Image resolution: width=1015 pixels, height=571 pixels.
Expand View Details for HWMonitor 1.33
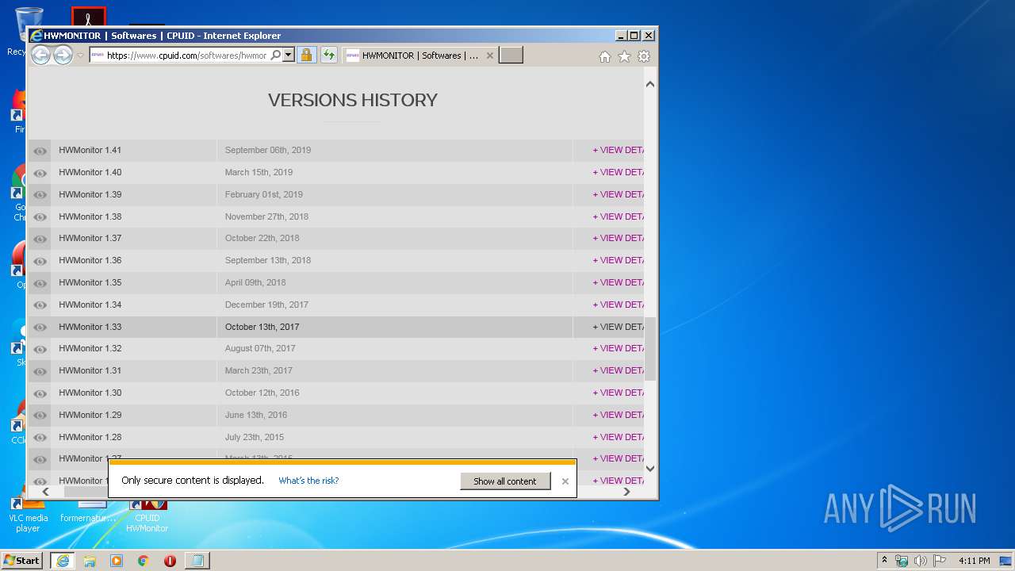point(619,327)
